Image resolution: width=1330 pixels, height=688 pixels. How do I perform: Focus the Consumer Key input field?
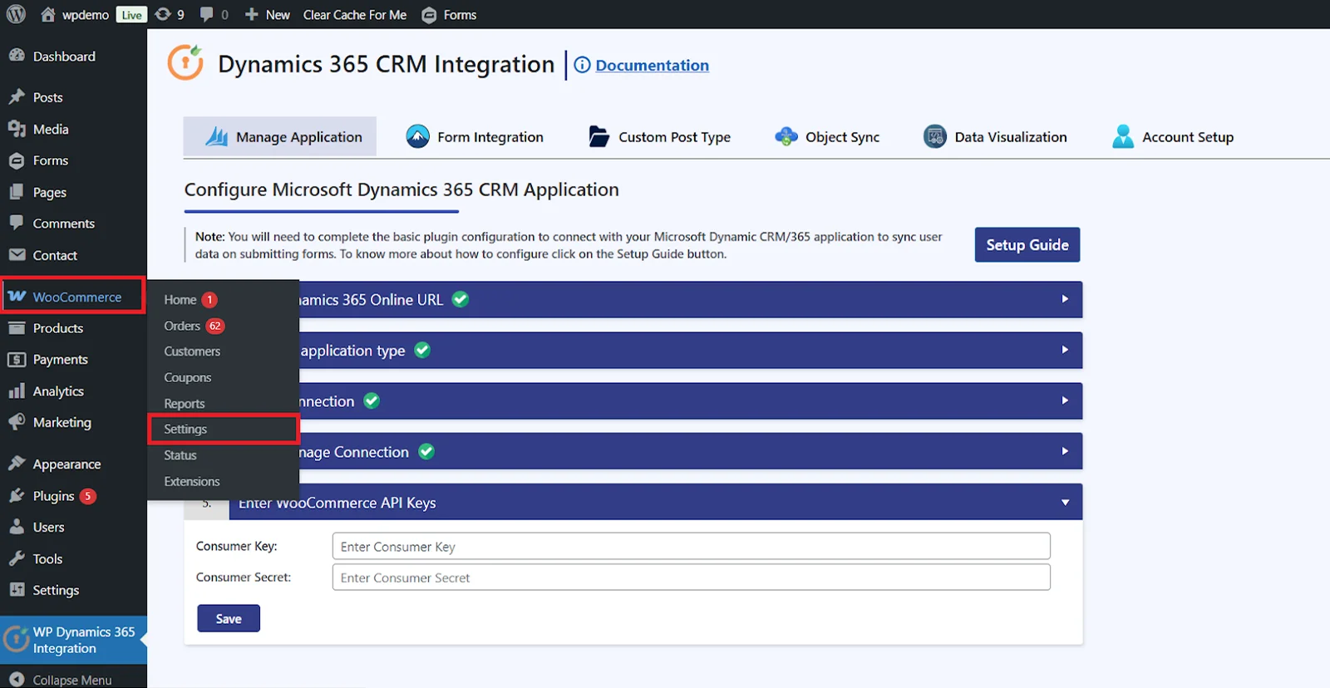[692, 546]
